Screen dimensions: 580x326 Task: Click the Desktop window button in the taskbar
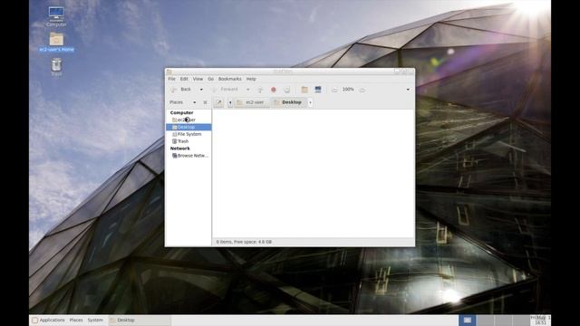pyautogui.click(x=140, y=320)
